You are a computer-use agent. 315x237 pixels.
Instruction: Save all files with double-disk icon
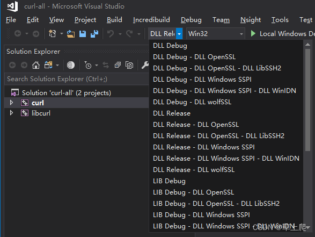pyautogui.click(x=94, y=34)
